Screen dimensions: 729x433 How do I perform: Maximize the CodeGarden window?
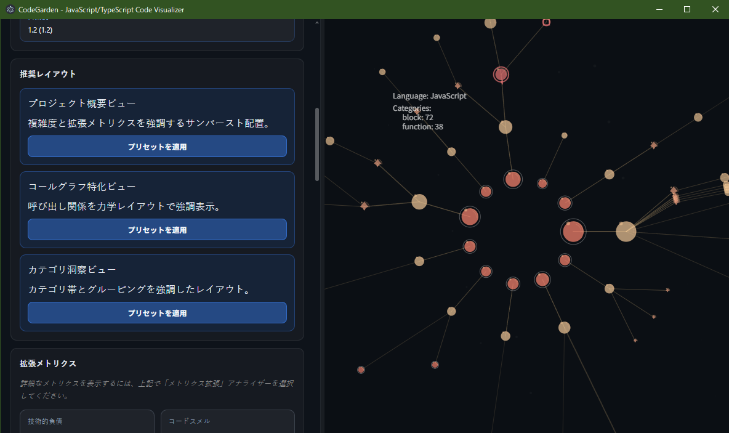coord(687,9)
